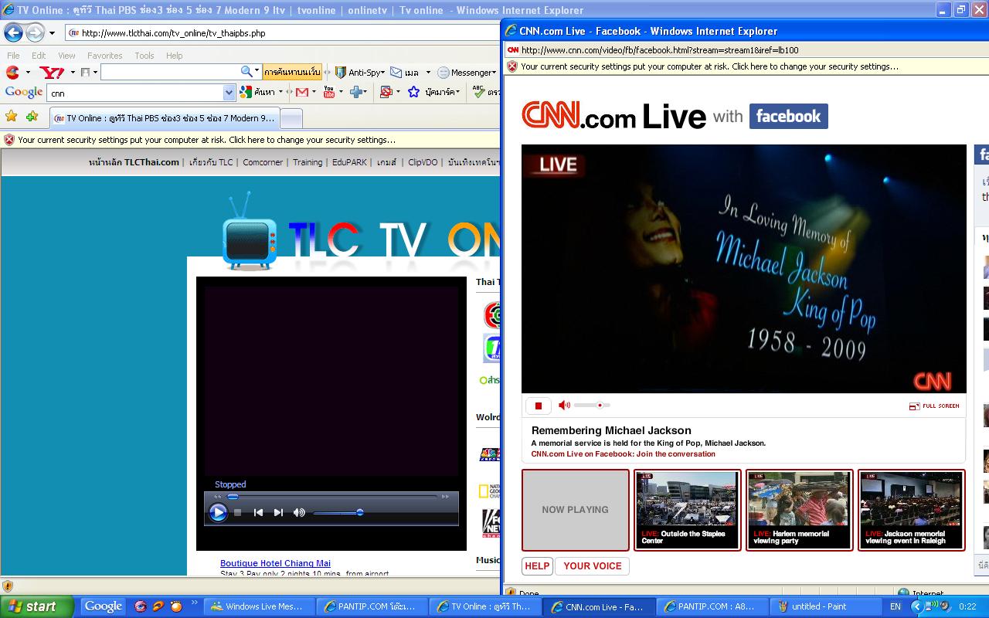The width and height of the screenshot is (989, 618).
Task: Open the Windows Start menu
Action: 37,606
